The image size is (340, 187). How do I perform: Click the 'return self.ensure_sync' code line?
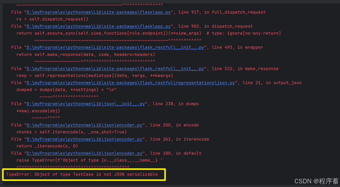point(149,33)
